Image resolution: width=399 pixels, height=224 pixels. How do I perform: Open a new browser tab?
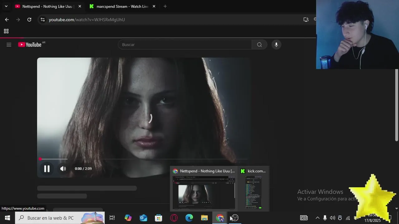165,6
